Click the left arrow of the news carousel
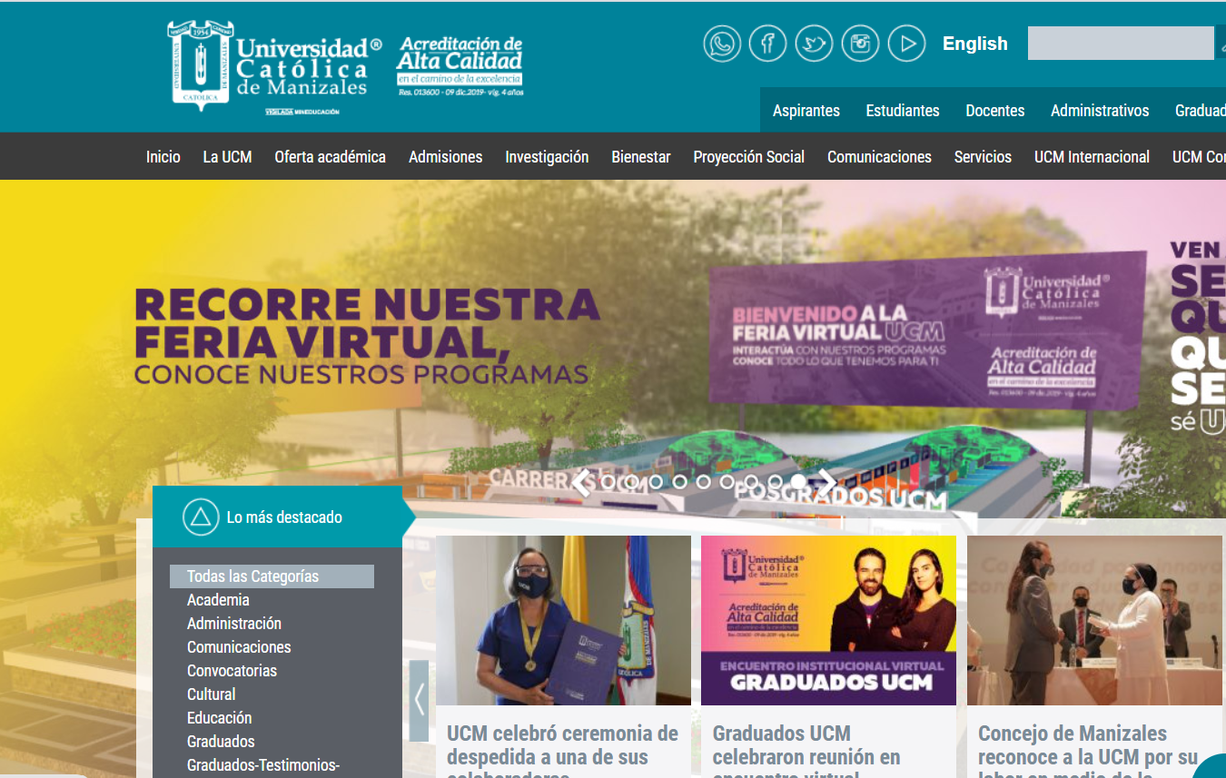1226x778 pixels. 419,700
